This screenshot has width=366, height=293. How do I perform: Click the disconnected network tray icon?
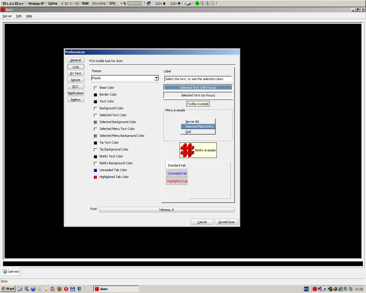click(x=320, y=289)
